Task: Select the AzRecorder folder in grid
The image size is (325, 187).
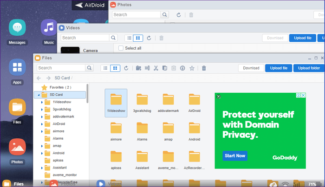Action: [x=195, y=160]
